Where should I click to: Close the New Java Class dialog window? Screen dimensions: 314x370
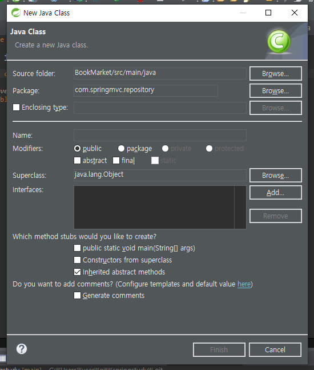coord(295,13)
